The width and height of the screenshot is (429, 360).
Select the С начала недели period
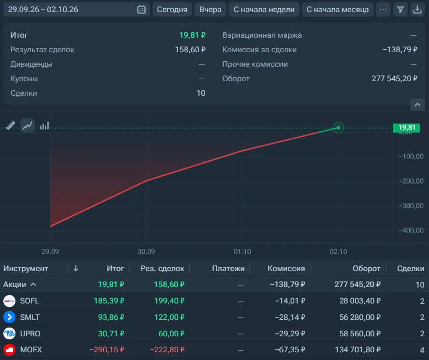[264, 10]
